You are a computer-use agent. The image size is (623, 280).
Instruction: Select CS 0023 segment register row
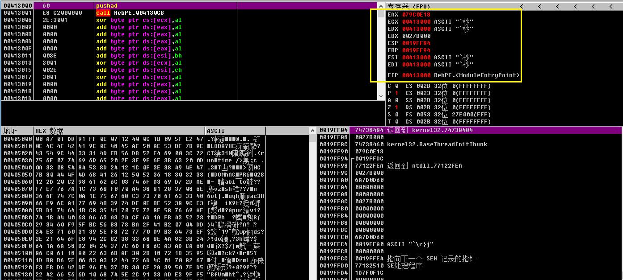(448, 93)
